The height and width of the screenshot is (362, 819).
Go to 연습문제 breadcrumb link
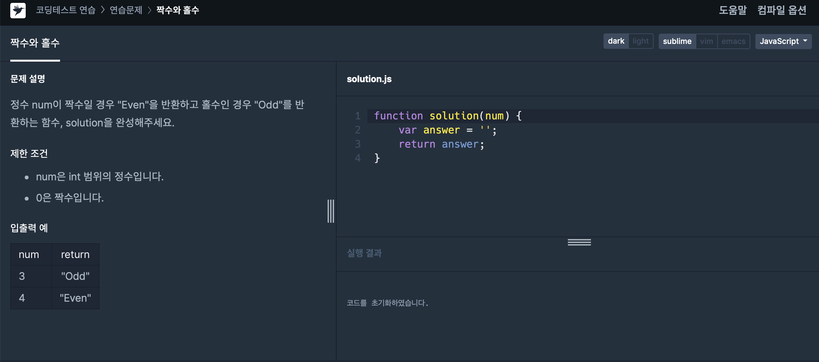(126, 10)
